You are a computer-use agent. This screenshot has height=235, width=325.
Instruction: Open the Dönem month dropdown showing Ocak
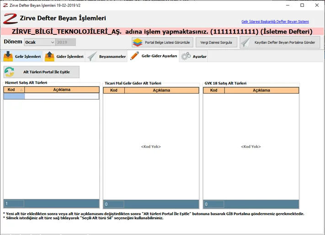(x=40, y=42)
